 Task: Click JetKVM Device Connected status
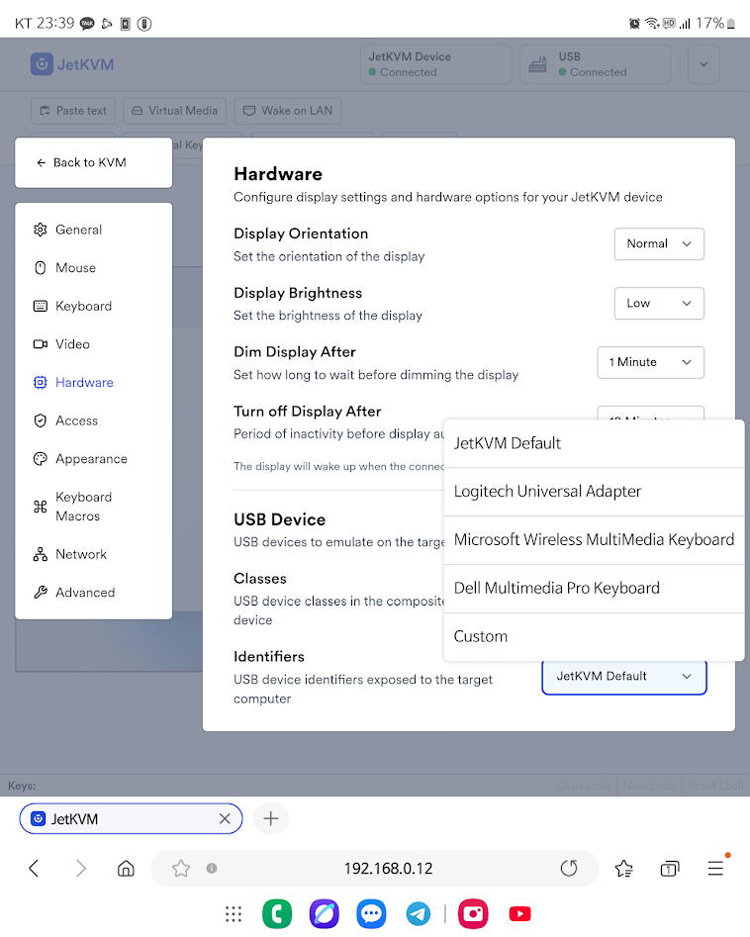pos(436,64)
